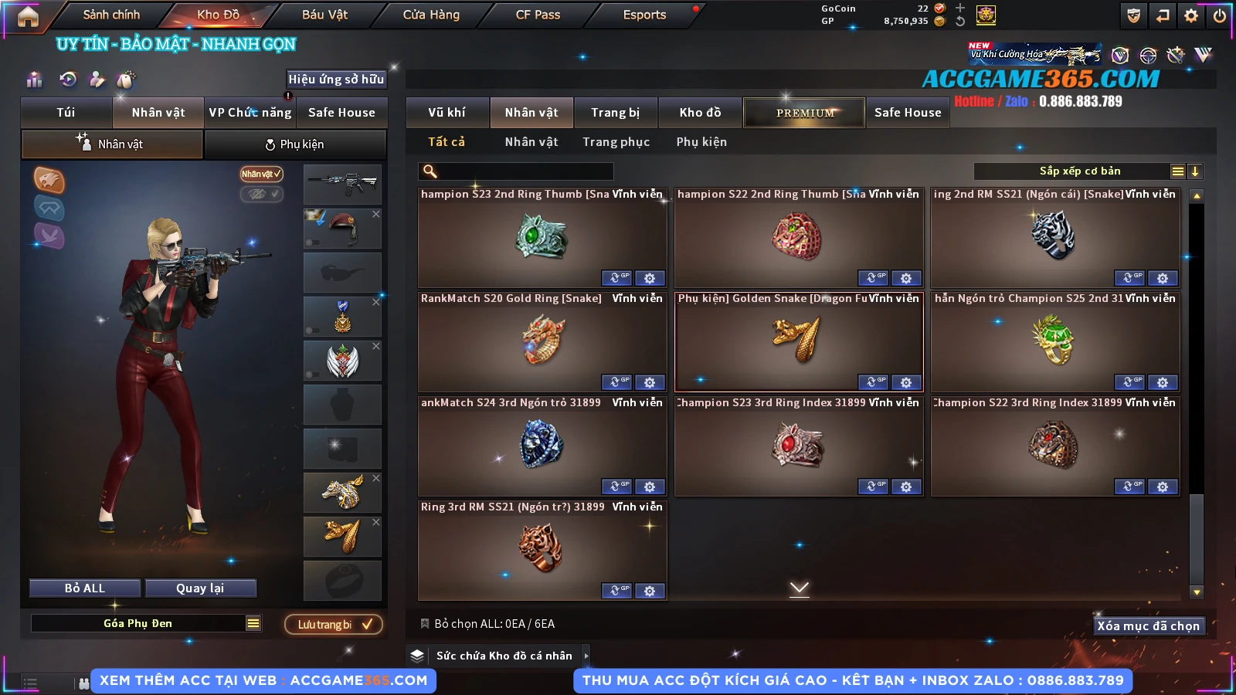Click the Bỏ ALL button
1236x695 pixels.
85,588
